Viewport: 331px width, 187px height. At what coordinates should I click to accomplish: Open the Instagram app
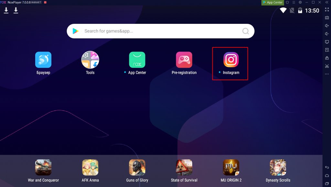(x=231, y=60)
